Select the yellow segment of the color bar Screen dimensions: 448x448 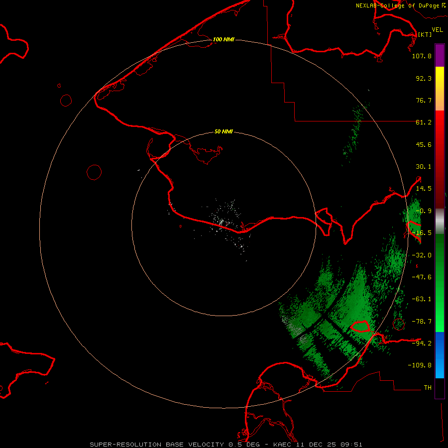[440, 89]
